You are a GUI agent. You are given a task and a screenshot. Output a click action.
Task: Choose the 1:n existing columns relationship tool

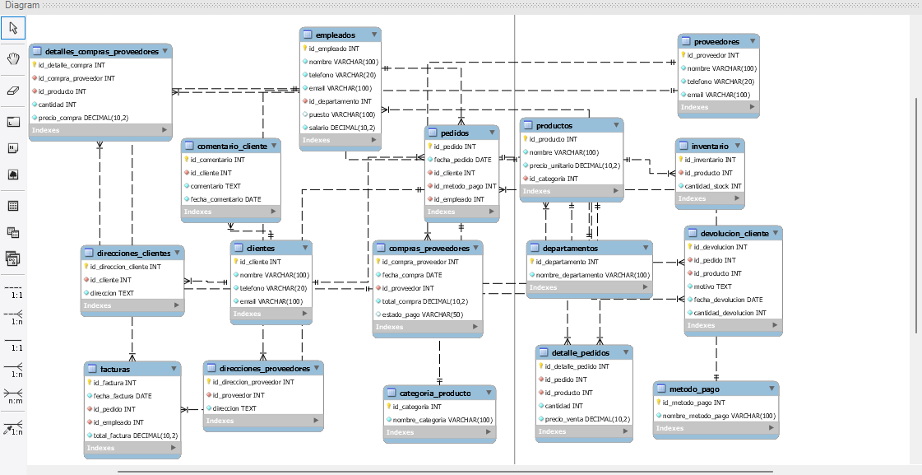(x=13, y=427)
